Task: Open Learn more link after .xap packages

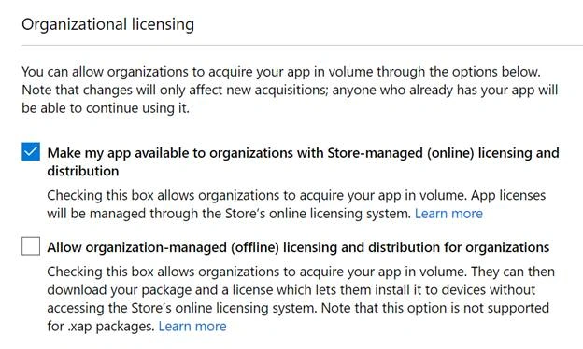Action: 192,326
